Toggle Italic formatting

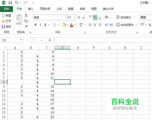[40, 25]
